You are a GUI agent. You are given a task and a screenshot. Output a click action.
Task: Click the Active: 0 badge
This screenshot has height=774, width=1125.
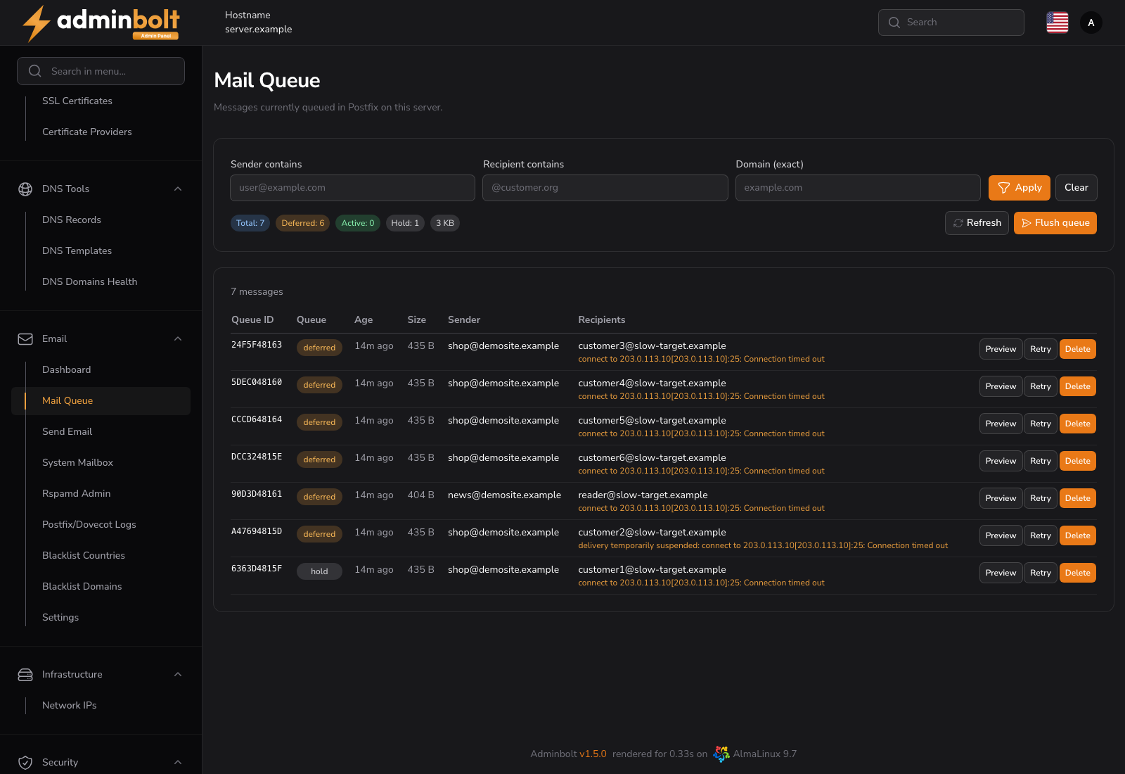click(x=358, y=223)
